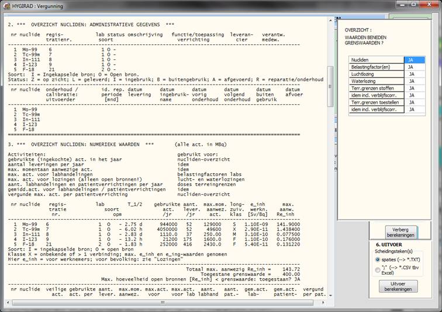The width and height of the screenshot is (442, 312).
Task: Click '6. UITVOER' section heading
Action: pos(389,244)
